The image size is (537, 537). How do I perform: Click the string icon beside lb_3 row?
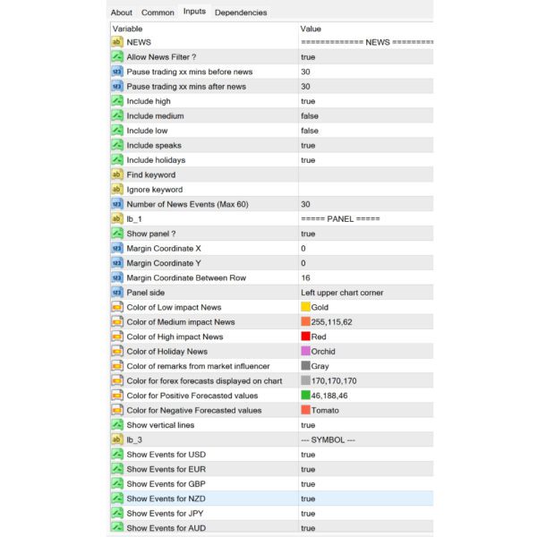coord(116,439)
